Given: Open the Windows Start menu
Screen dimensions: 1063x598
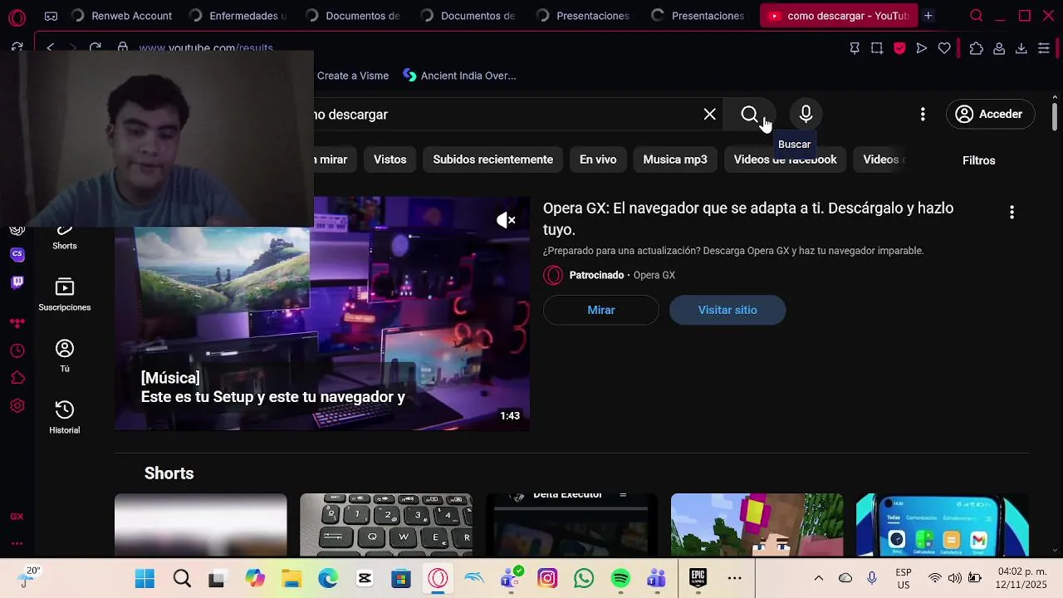Looking at the screenshot, I should [x=145, y=578].
